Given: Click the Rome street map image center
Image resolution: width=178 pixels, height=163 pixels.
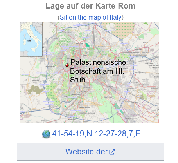Looking at the screenshot, I should pos(89,72).
